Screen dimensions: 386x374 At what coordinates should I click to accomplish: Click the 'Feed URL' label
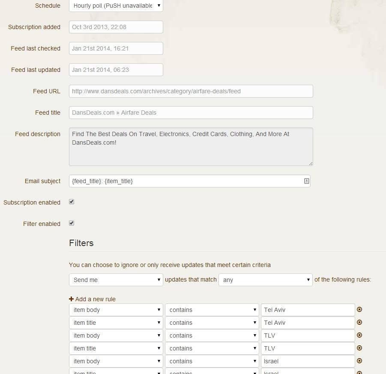[x=47, y=91]
